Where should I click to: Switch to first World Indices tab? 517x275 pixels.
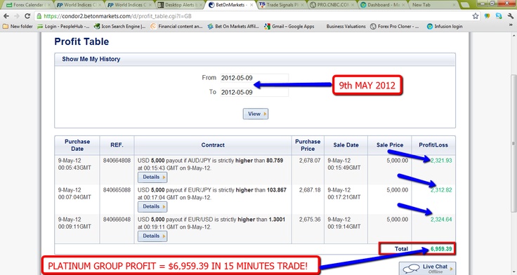point(79,5)
